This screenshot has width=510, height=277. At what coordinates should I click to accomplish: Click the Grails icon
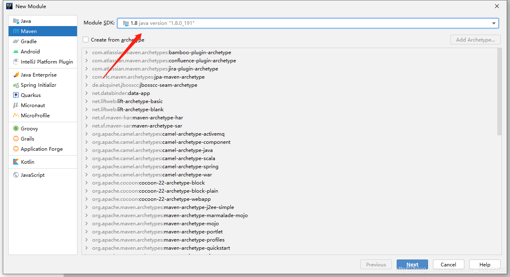pyautogui.click(x=16, y=139)
